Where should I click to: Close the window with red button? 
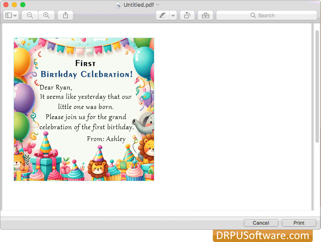(x=6, y=5)
